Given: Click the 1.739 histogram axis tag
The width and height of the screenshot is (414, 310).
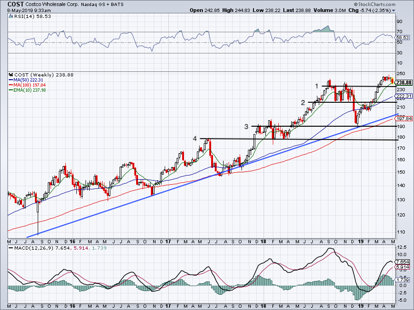Looking at the screenshot, I should click(x=403, y=280).
